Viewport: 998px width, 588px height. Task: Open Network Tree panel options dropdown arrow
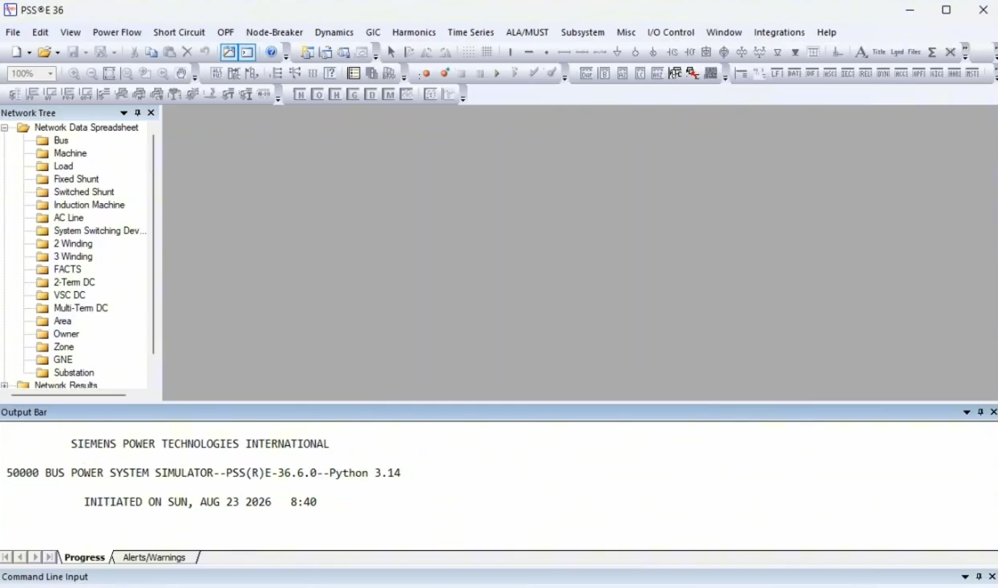[124, 113]
